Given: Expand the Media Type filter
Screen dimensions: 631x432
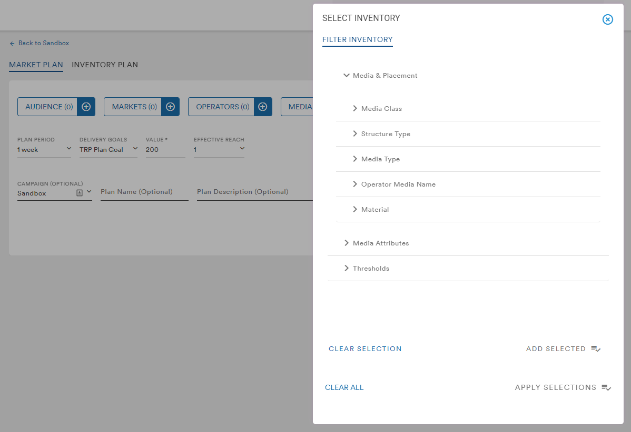Looking at the screenshot, I should [354, 159].
